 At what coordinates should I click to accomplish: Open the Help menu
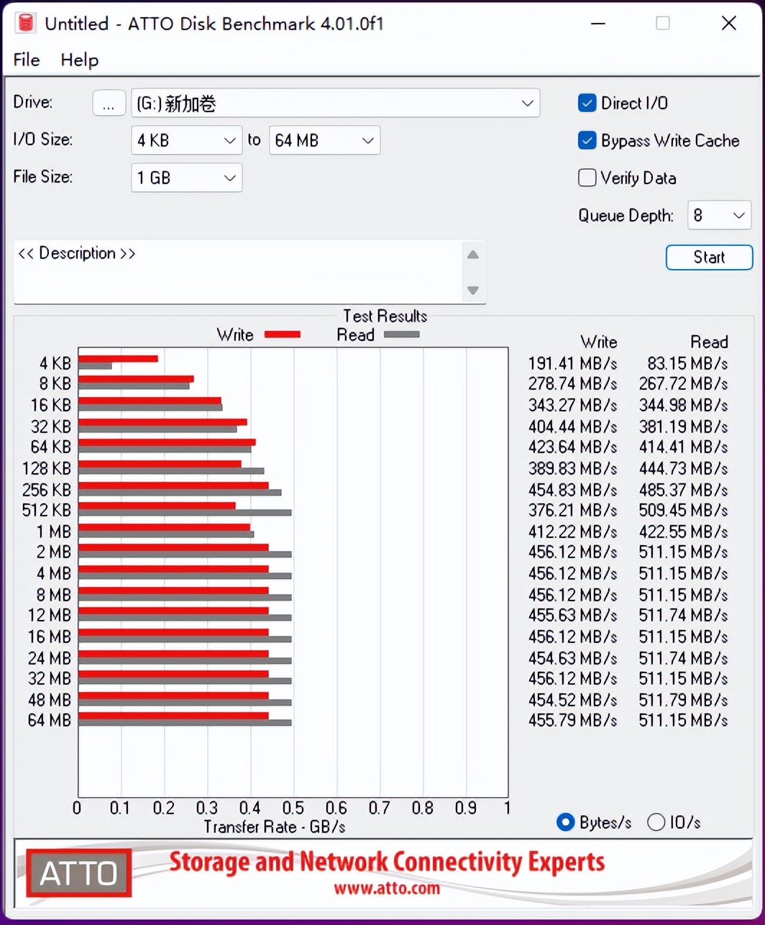point(79,60)
